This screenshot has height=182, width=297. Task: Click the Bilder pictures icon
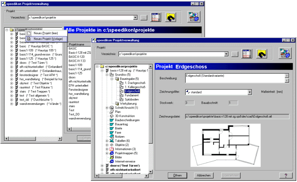[x=111, y=157]
